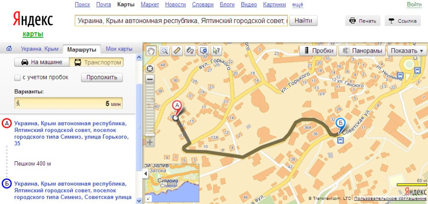Go to Видео in top navigation

coord(249,5)
